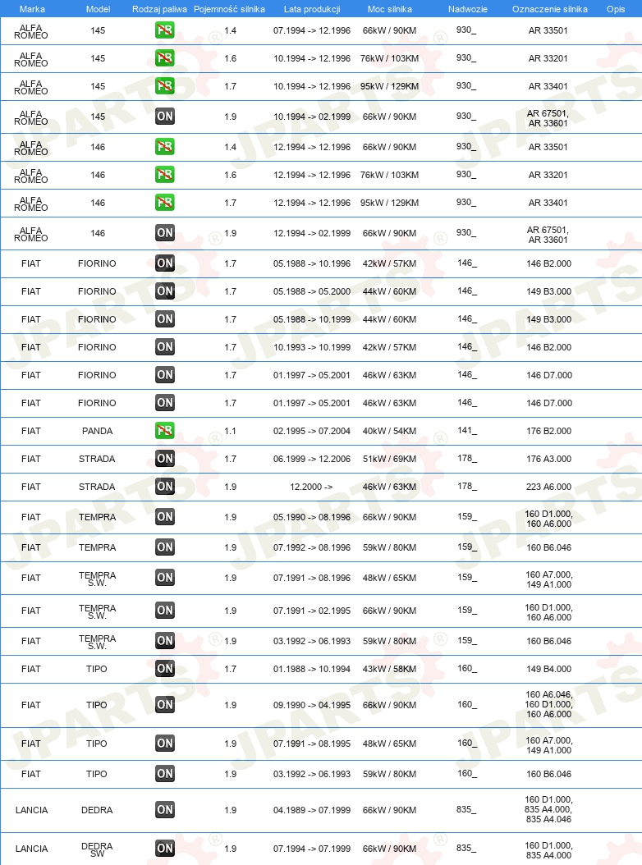Click production dates 04.1989 -> 07.1999
Viewport: 642px width, 865px height.
pos(312,810)
